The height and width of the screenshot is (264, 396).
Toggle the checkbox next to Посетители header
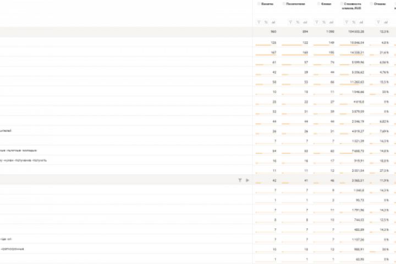click(x=283, y=4)
